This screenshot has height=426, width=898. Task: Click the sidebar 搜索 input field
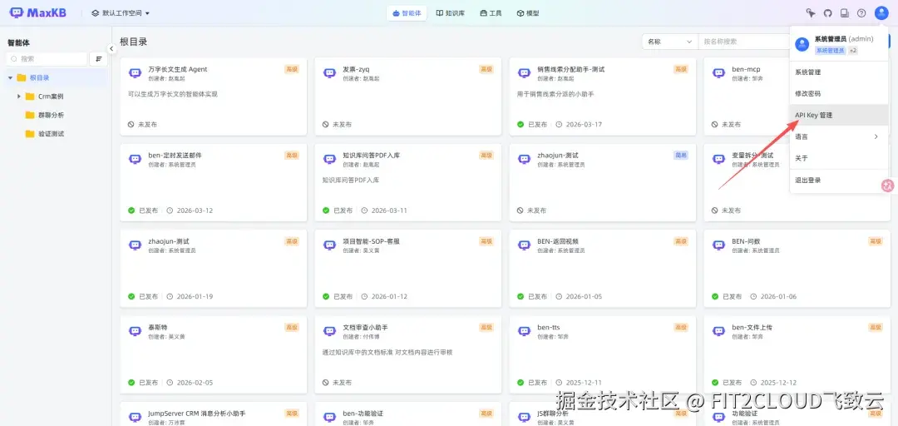coord(47,59)
